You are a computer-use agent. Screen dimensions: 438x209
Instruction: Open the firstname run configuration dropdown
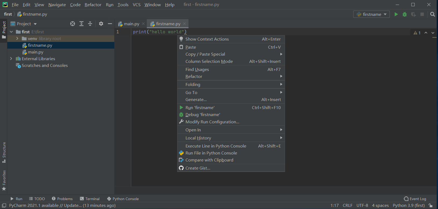pyautogui.click(x=372, y=14)
